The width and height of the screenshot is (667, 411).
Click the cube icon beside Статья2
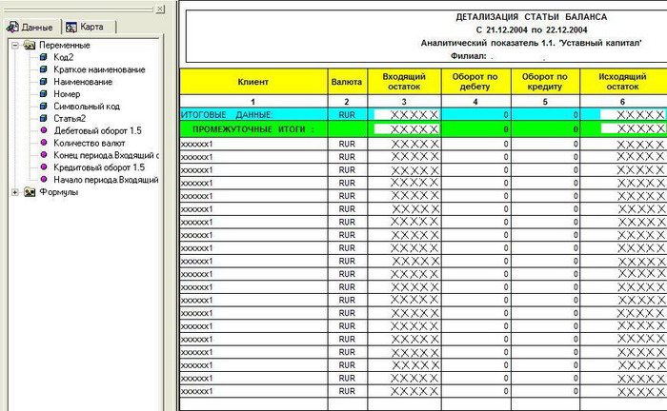44,119
